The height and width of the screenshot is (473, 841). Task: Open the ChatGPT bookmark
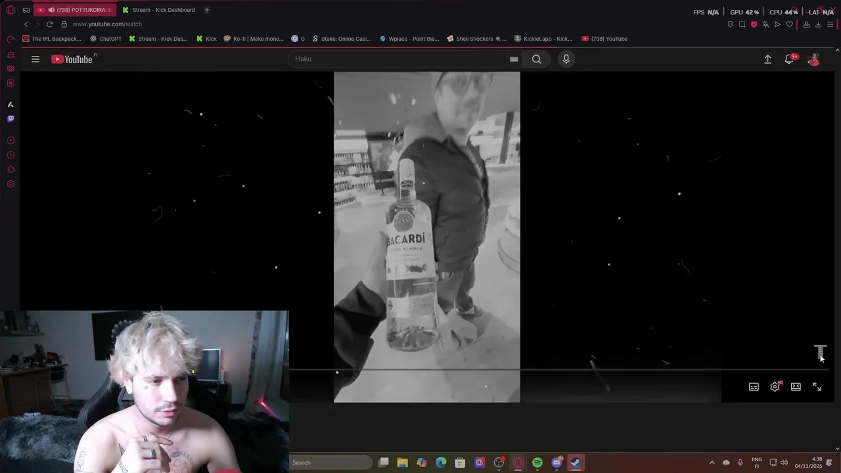[x=106, y=39]
